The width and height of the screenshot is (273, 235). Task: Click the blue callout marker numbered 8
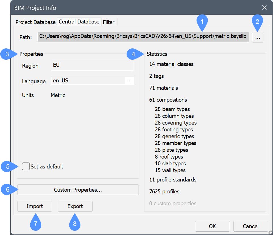(x=75, y=223)
